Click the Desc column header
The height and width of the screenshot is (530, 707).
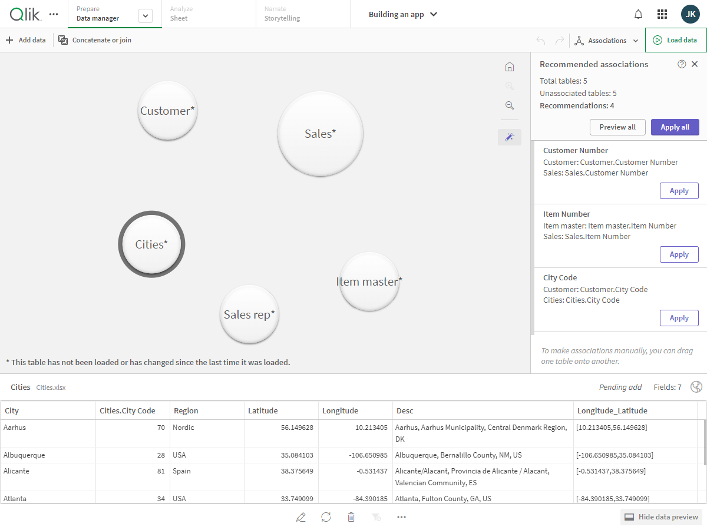point(483,410)
